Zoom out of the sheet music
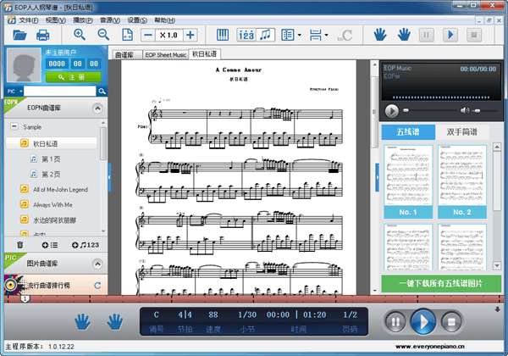Viewport: 508px width, 356px height. 103,35
